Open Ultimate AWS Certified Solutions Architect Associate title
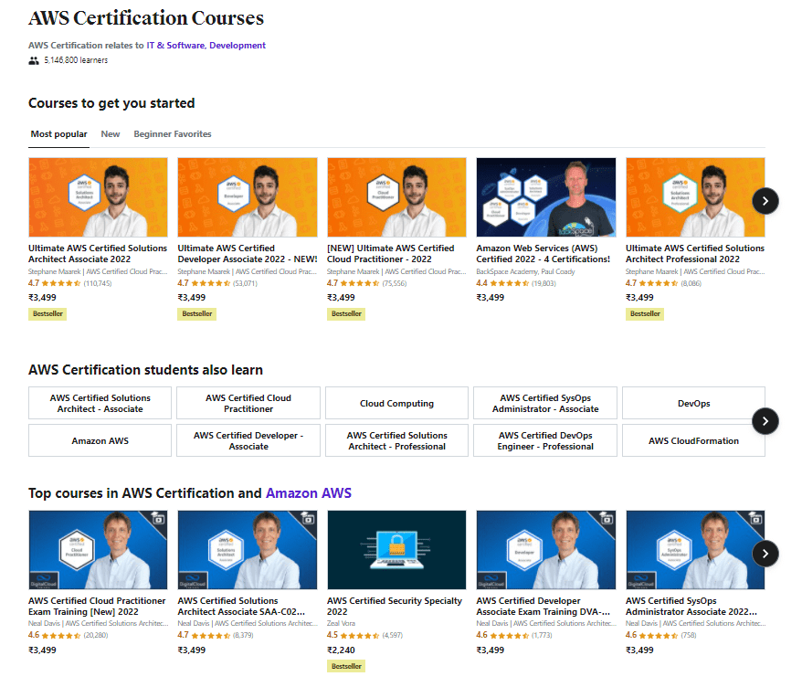The height and width of the screenshot is (687, 802). [98, 254]
